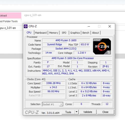Click the empty Rated FSB field
Viewport: 125px width, 125px height.
pyautogui.click(x=53, y=95)
